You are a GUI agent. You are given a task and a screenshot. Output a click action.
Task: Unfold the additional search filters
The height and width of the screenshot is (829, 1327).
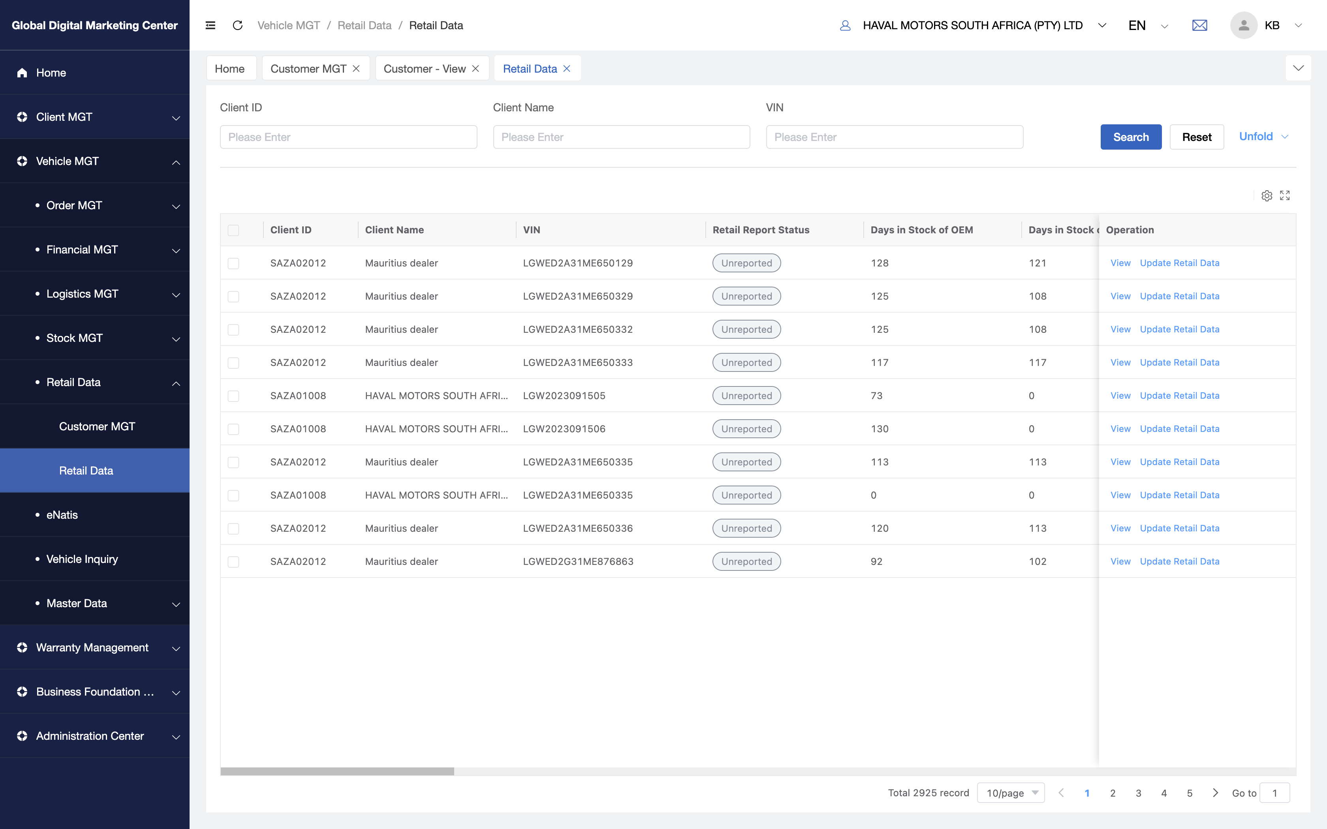click(1263, 137)
